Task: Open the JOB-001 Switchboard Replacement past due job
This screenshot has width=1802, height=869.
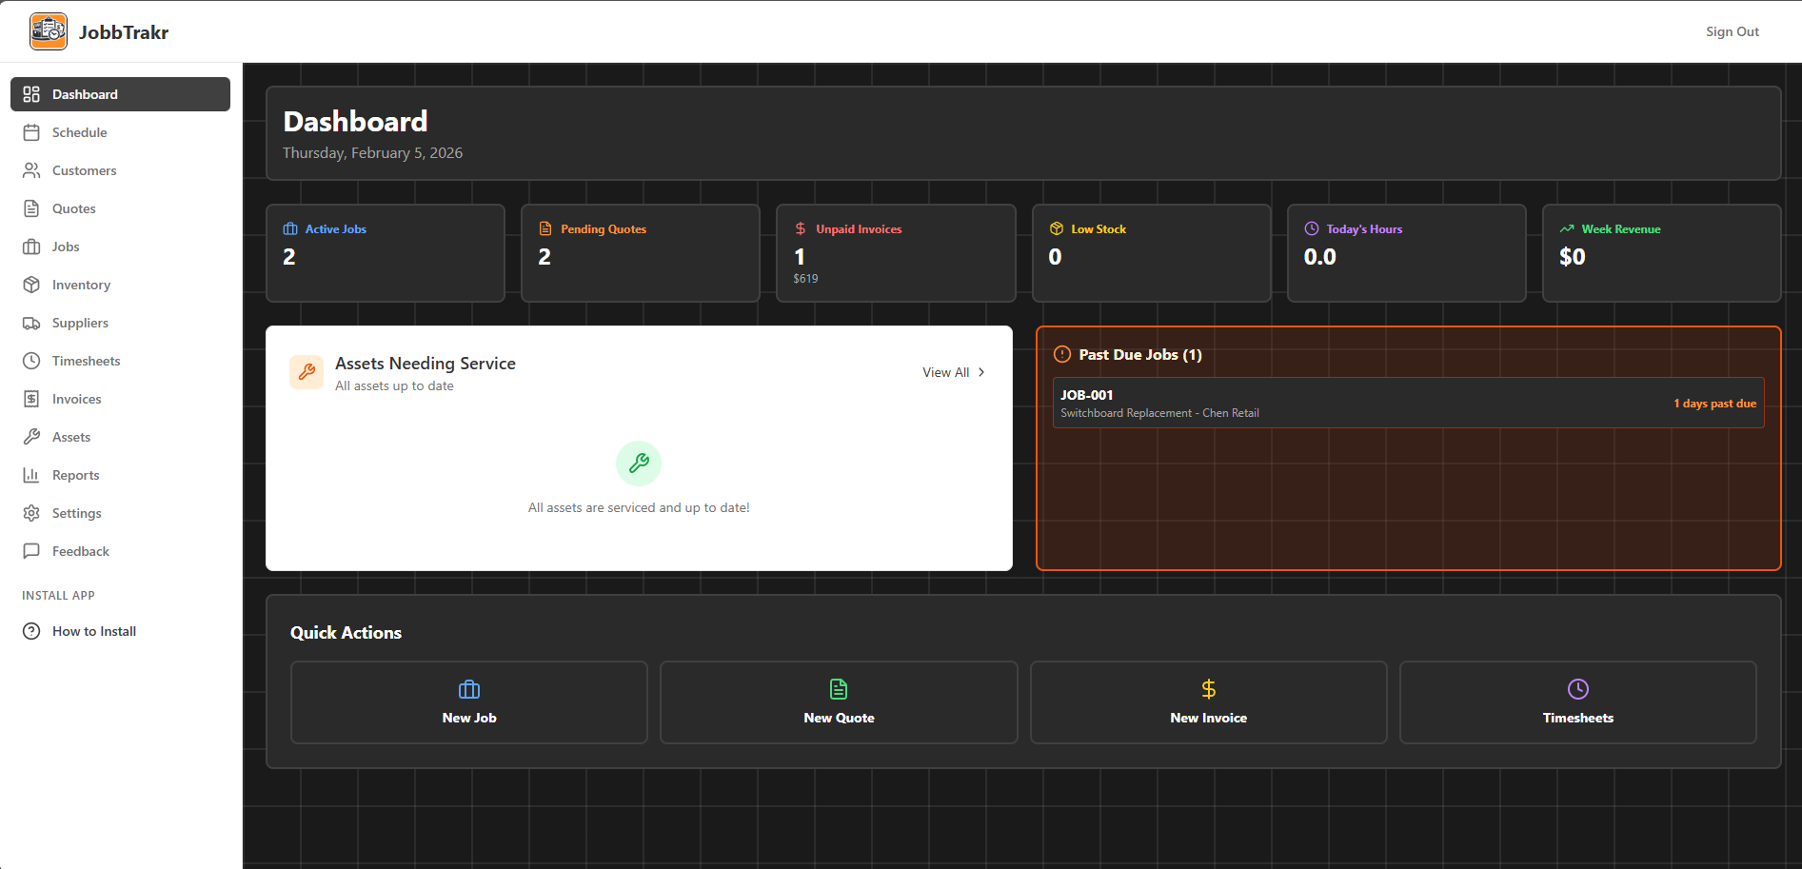Action: pyautogui.click(x=1408, y=403)
